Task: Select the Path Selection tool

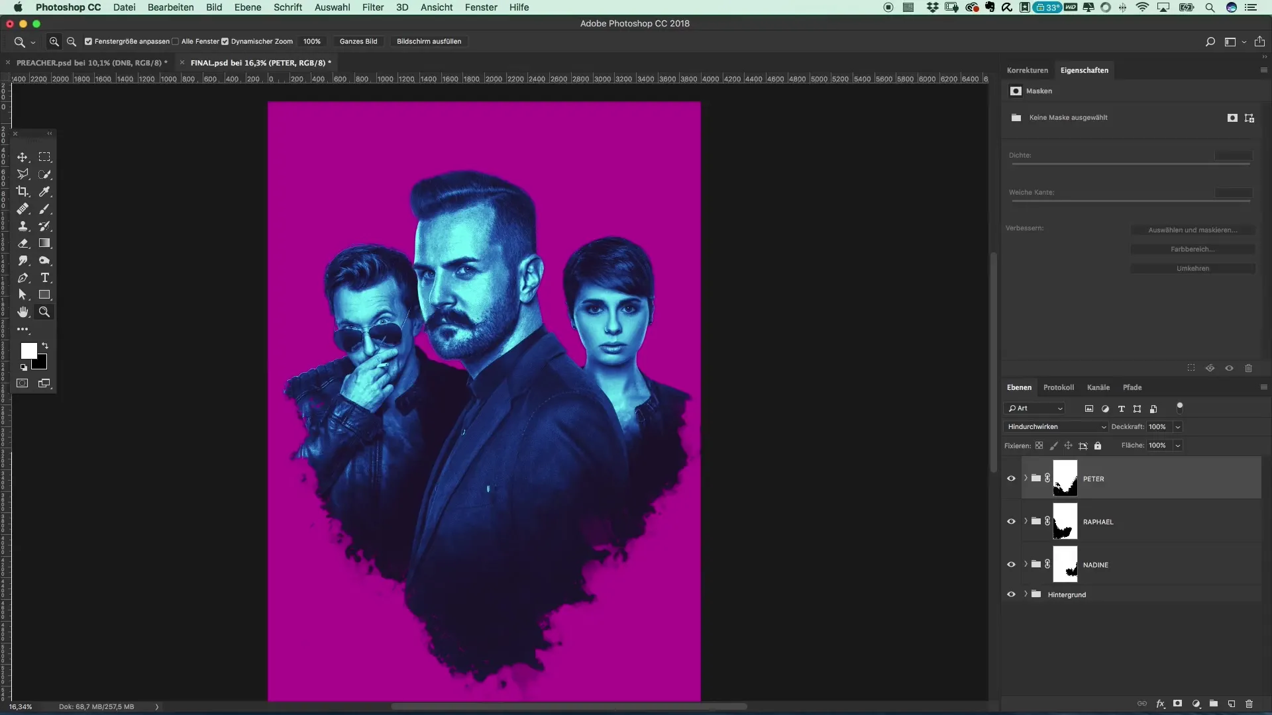Action: click(23, 295)
